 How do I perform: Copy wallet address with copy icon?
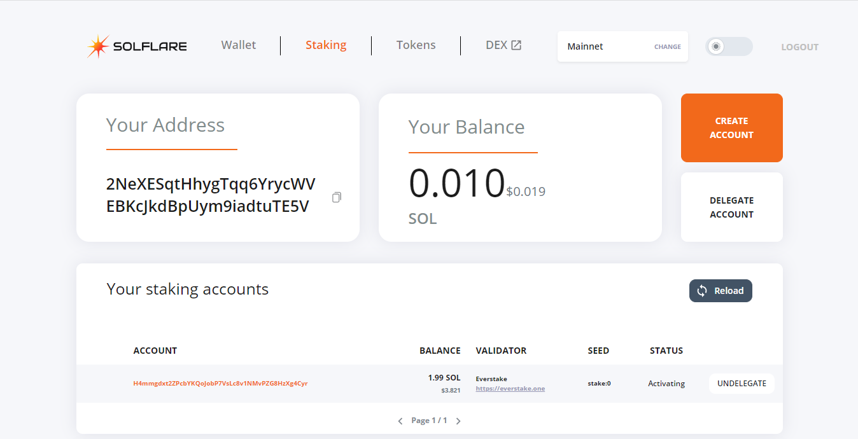[337, 197]
